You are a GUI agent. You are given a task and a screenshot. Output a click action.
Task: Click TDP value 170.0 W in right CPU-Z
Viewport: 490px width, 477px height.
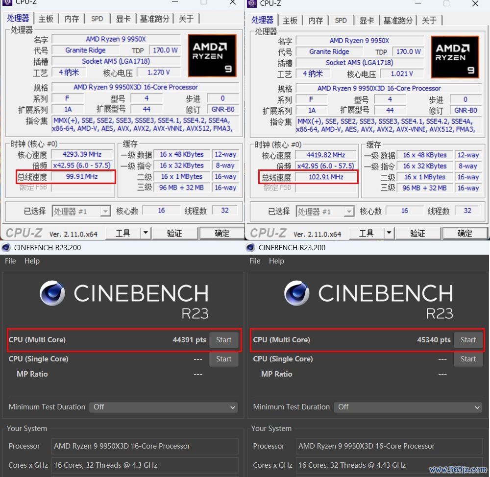pyautogui.click(x=408, y=52)
